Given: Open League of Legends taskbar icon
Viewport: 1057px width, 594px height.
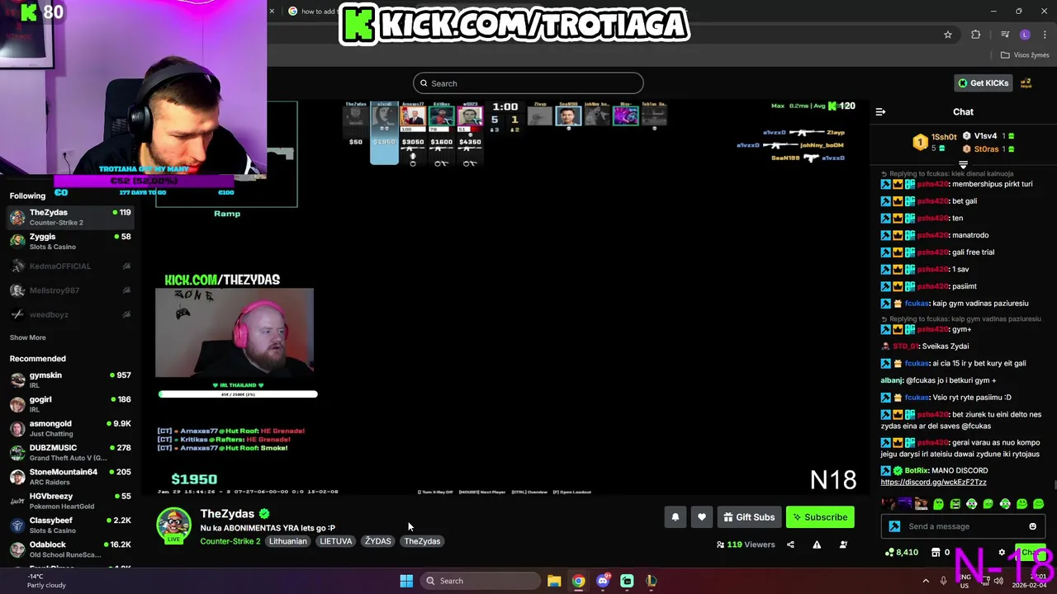Looking at the screenshot, I should click(x=652, y=581).
